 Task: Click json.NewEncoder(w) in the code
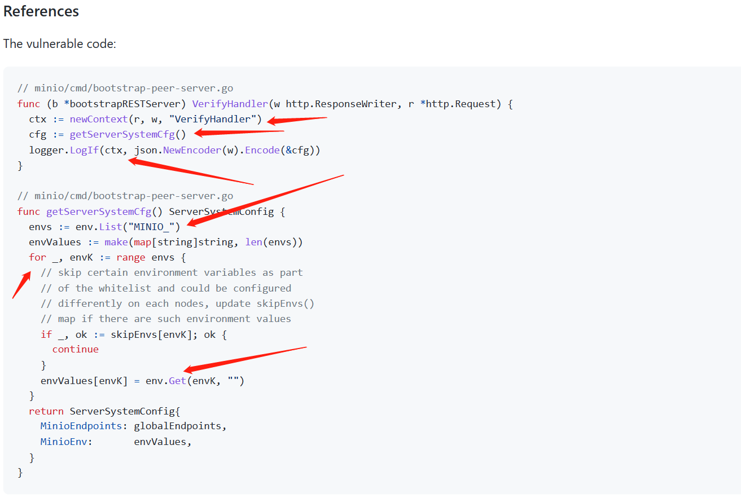tap(186, 150)
